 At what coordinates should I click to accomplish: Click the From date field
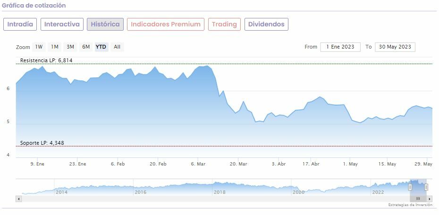(x=340, y=47)
